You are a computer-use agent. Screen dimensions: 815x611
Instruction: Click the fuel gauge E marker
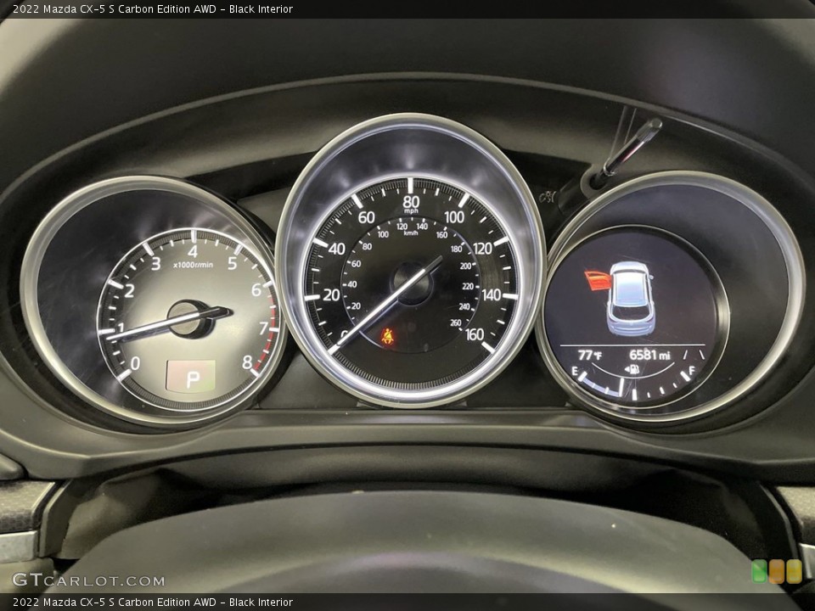pyautogui.click(x=575, y=371)
